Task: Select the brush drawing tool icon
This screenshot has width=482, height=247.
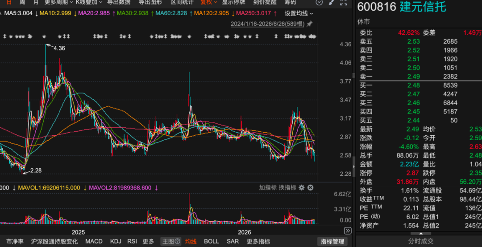Action: [x=331, y=3]
